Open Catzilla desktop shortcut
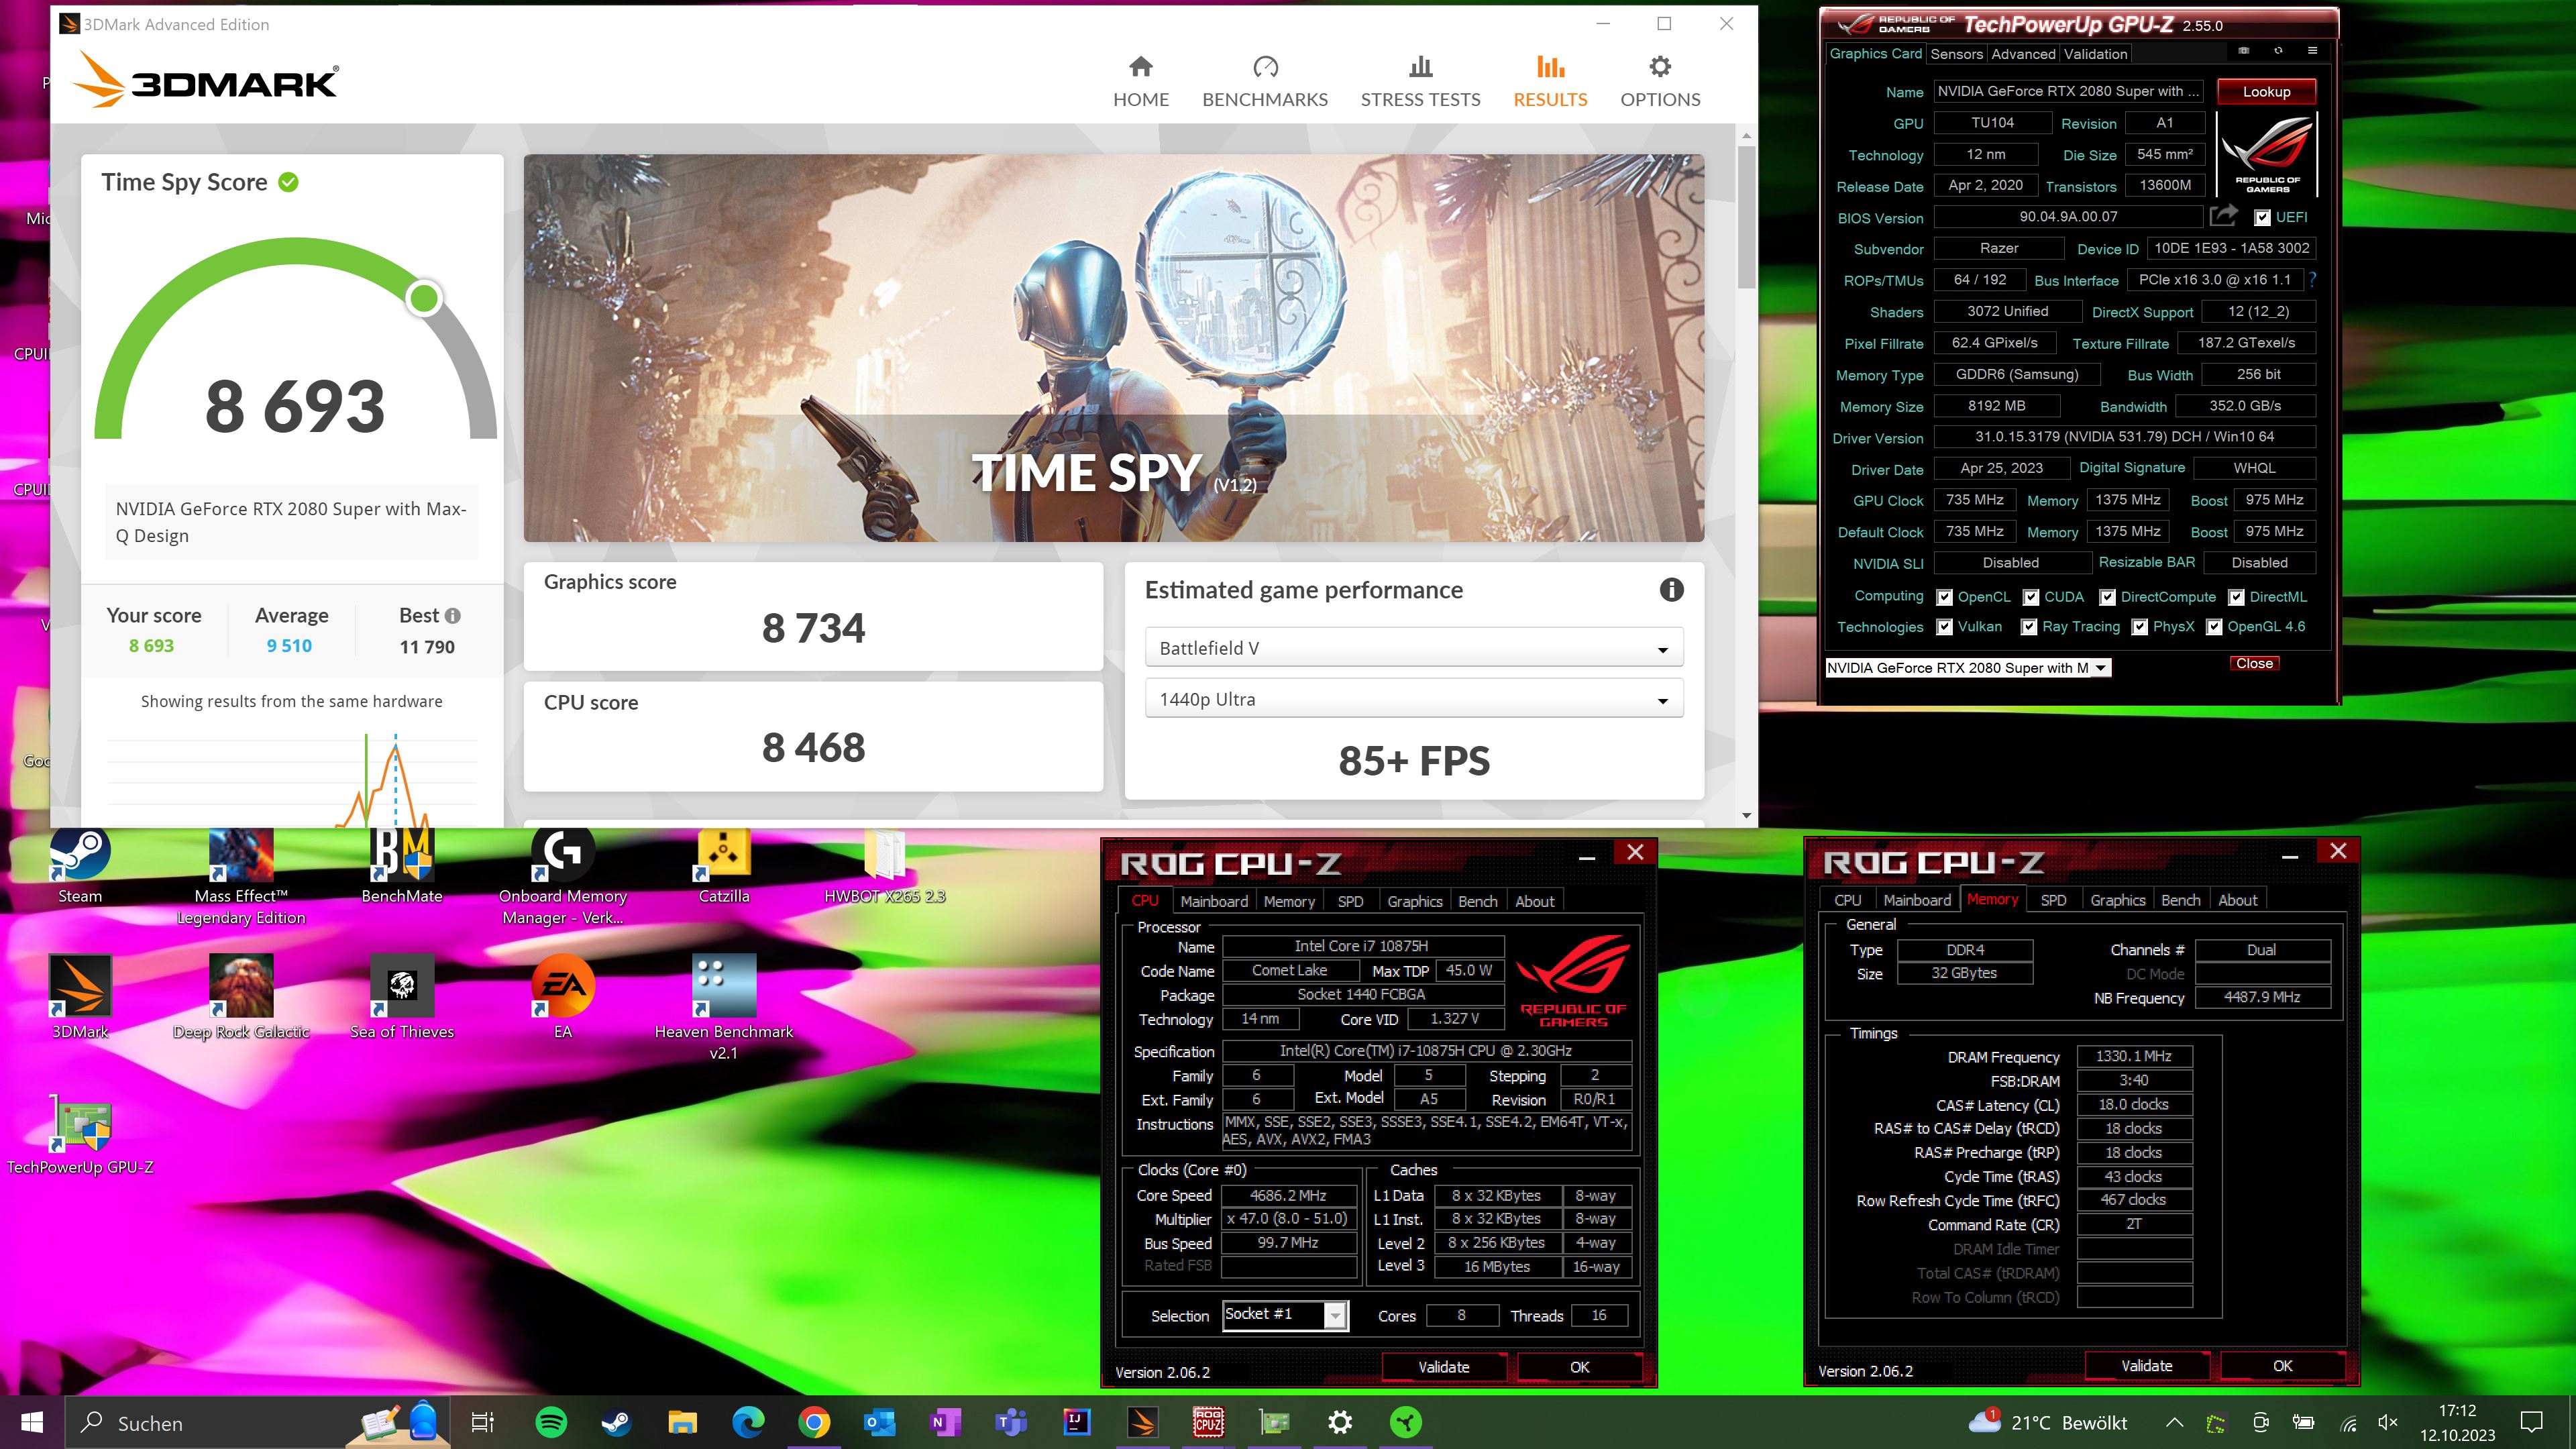The width and height of the screenshot is (2576, 1449). (724, 866)
